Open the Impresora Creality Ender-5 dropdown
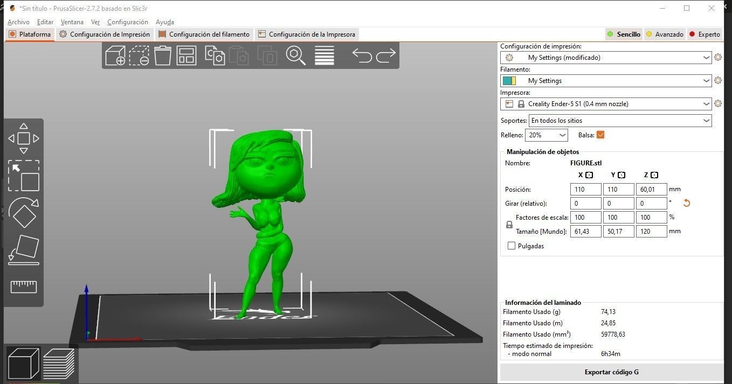The image size is (732, 384). point(606,104)
